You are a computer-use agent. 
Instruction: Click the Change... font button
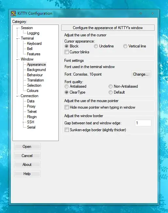(x=141, y=74)
